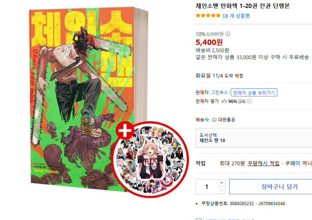This screenshot has width=312, height=220.
Task: Open the 18 개 상품평 reviews link
Action: click(x=236, y=16)
